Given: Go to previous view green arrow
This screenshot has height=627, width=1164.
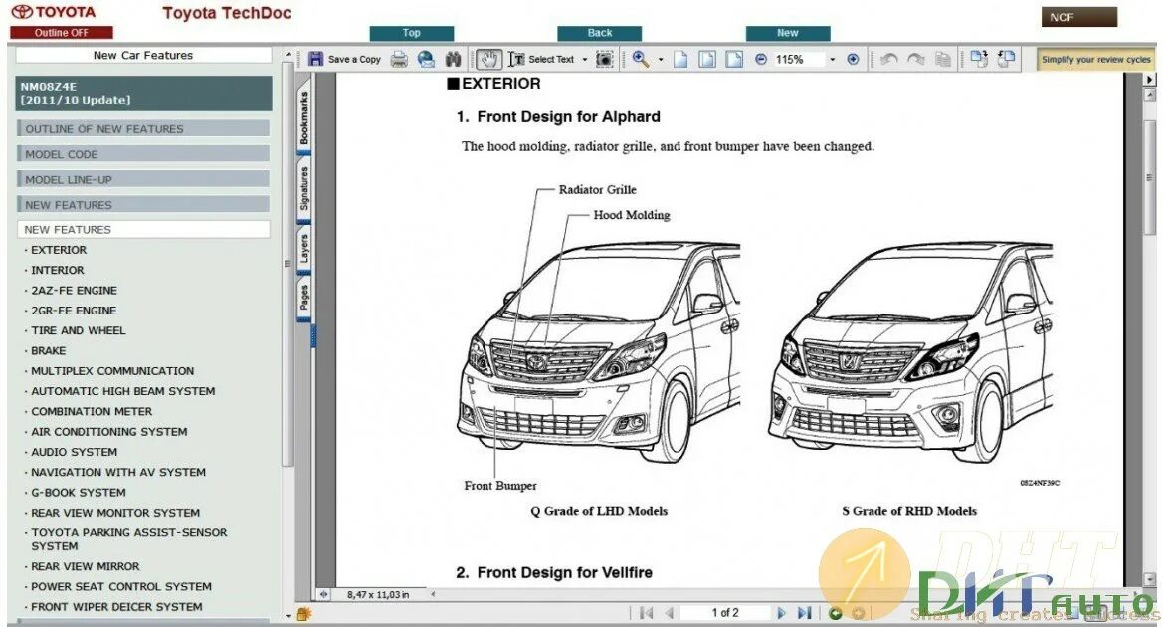Looking at the screenshot, I should pyautogui.click(x=835, y=613).
